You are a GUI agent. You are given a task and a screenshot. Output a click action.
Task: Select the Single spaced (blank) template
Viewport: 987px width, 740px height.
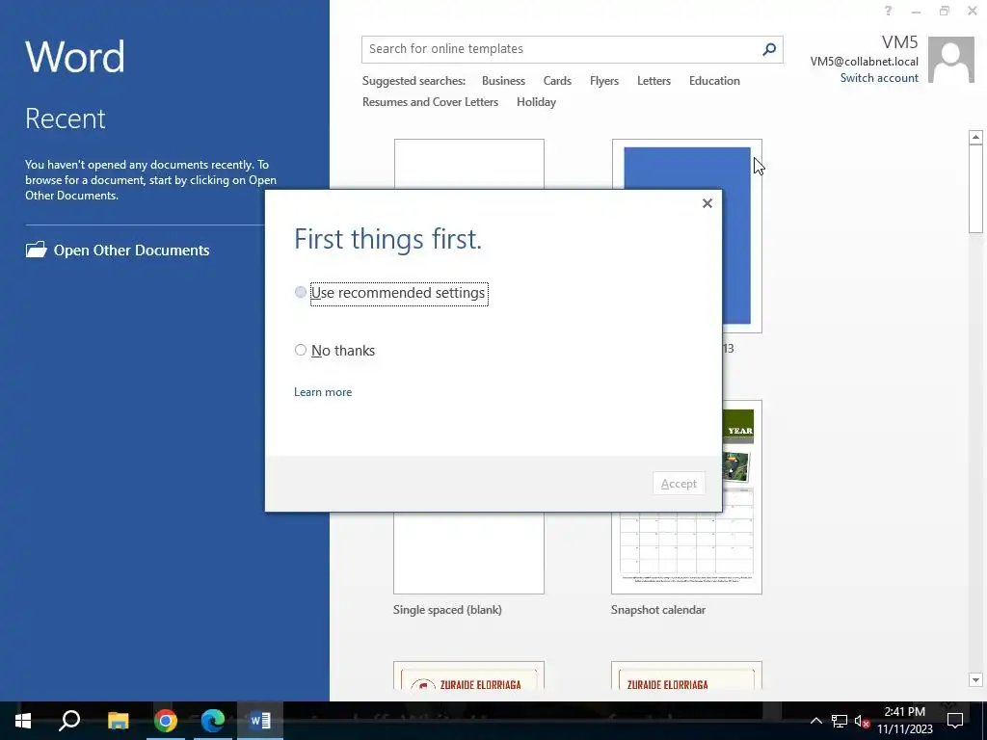(468, 552)
